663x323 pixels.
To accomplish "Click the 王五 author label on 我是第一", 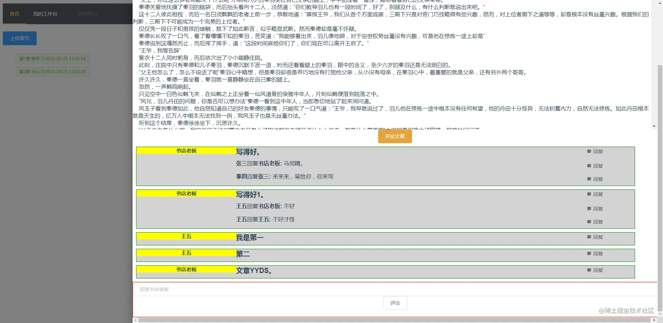I will [186, 236].
